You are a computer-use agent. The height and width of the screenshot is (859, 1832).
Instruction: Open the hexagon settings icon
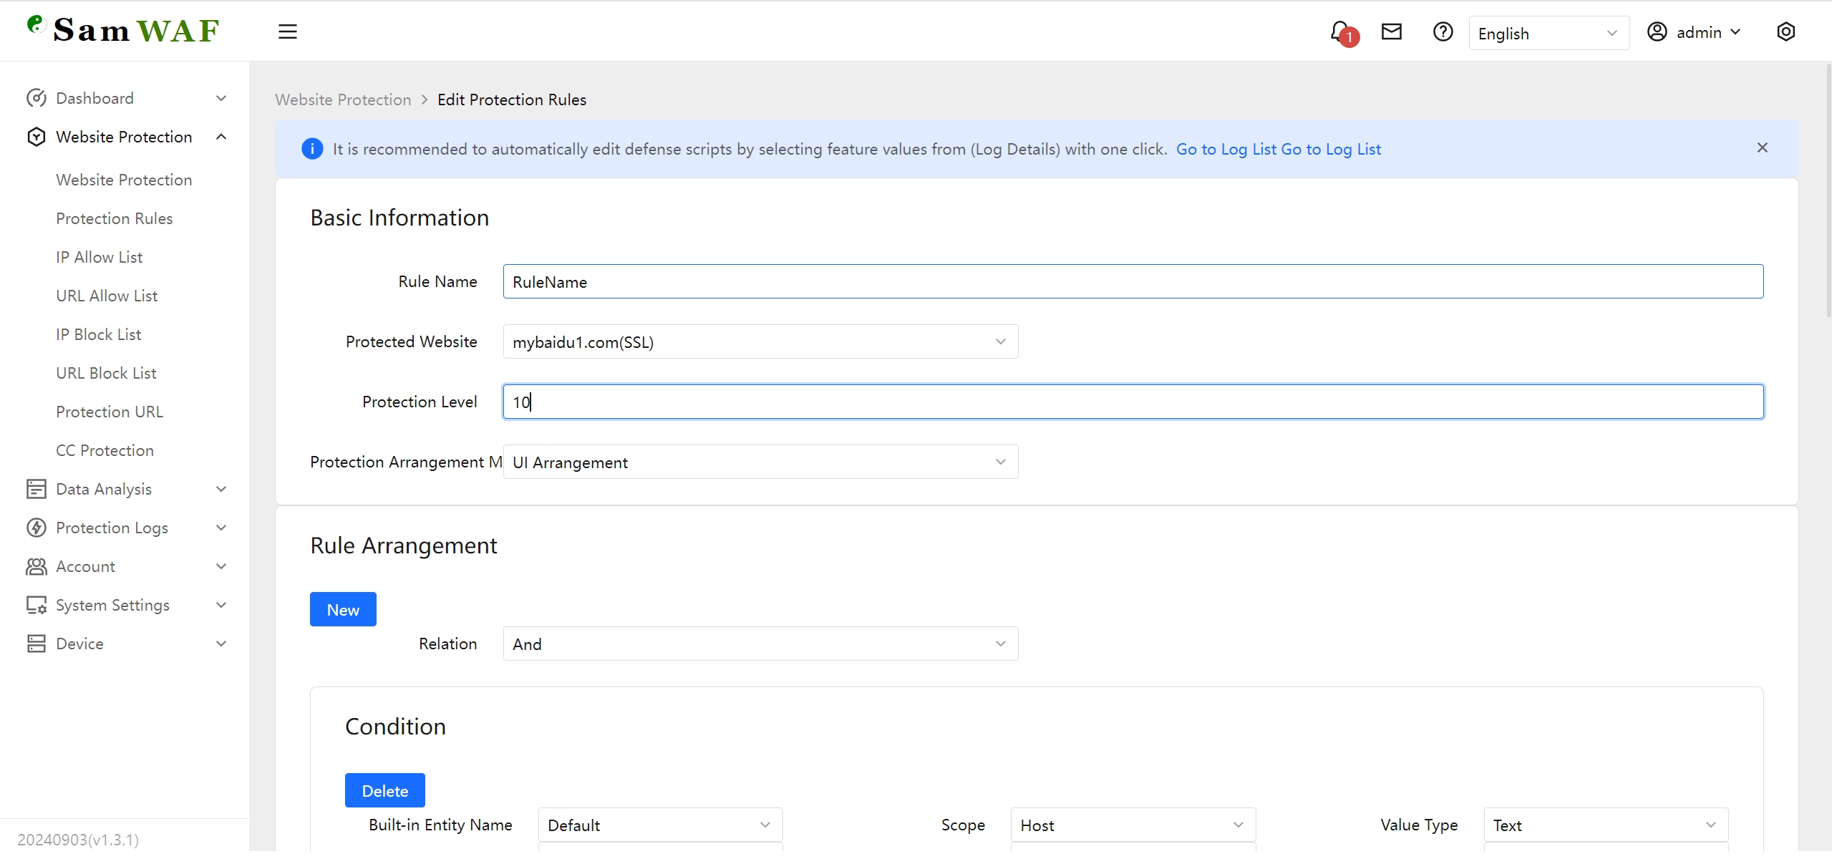pyautogui.click(x=1785, y=32)
